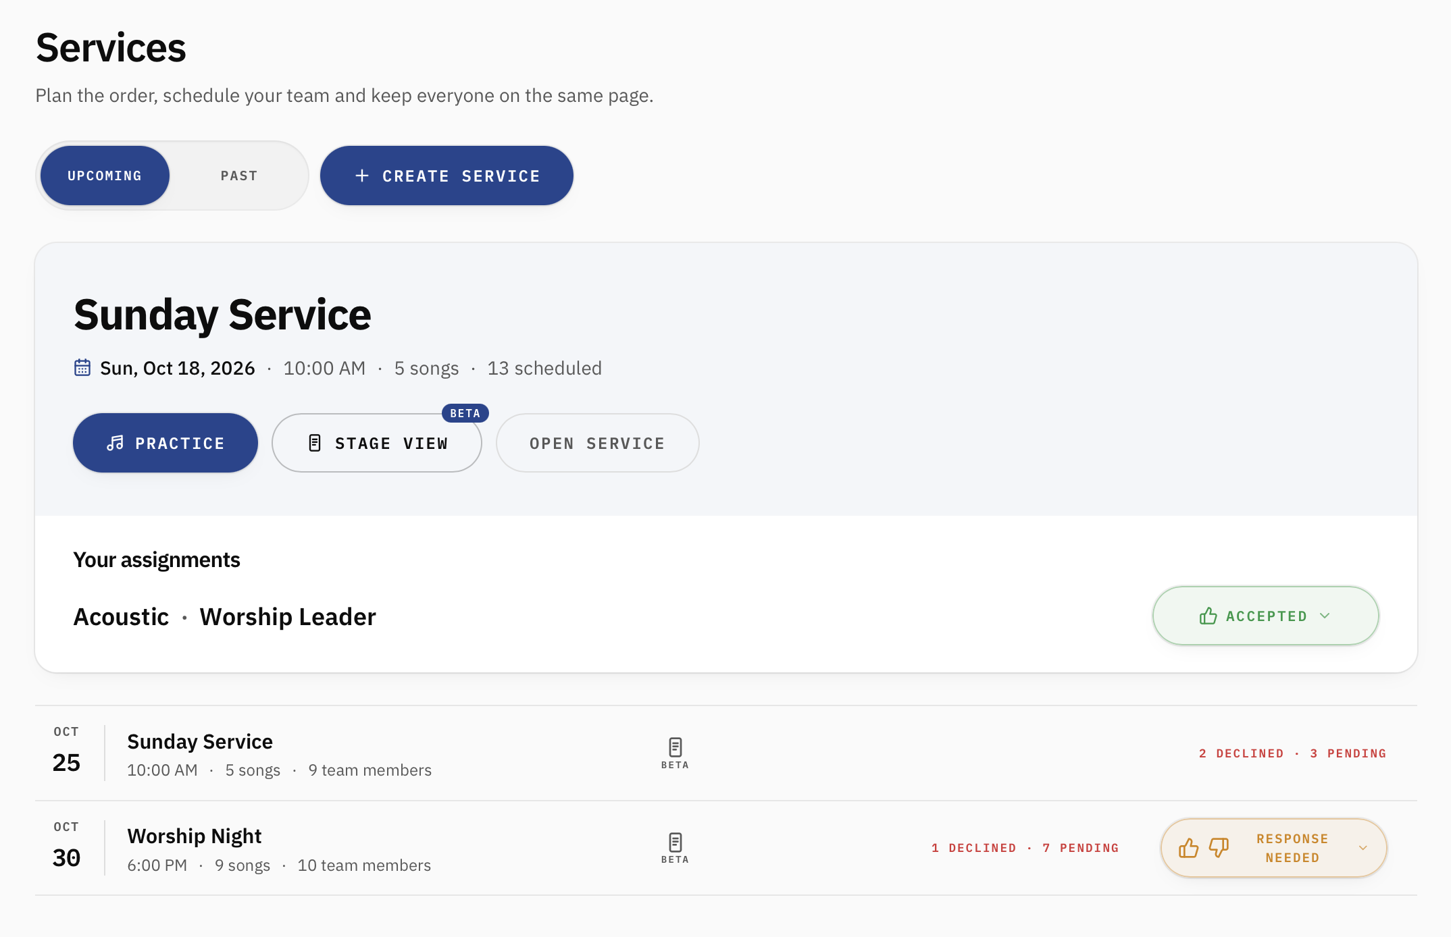Click '1 Declined · 7 Pending' status
1451x937 pixels.
(1025, 848)
